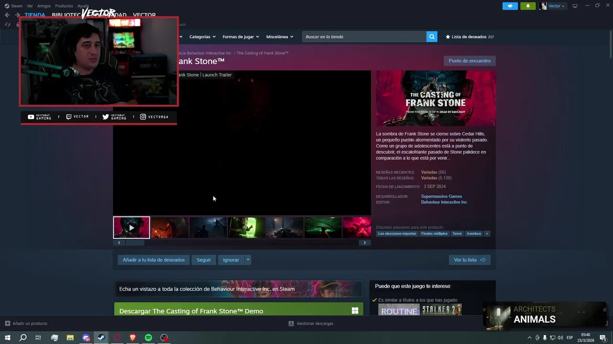Click the network tray icon
Screen dimensions: 613x344
point(552,338)
